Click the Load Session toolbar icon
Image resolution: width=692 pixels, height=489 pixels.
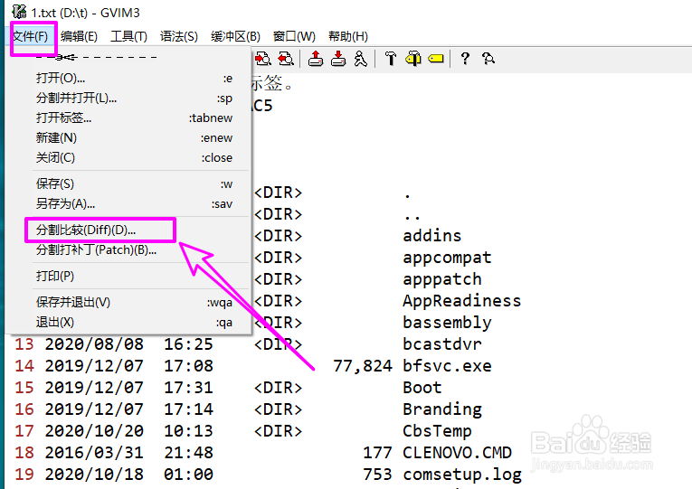315,58
